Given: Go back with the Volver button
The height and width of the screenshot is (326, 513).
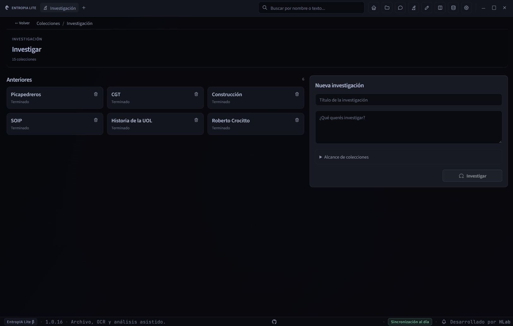Looking at the screenshot, I should click(x=22, y=23).
